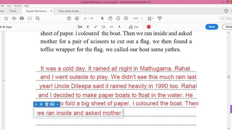
Task: Click text "It was a cold day"
Action: [63, 69]
